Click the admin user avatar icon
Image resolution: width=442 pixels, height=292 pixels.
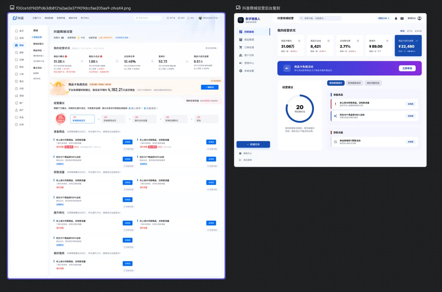[419, 18]
